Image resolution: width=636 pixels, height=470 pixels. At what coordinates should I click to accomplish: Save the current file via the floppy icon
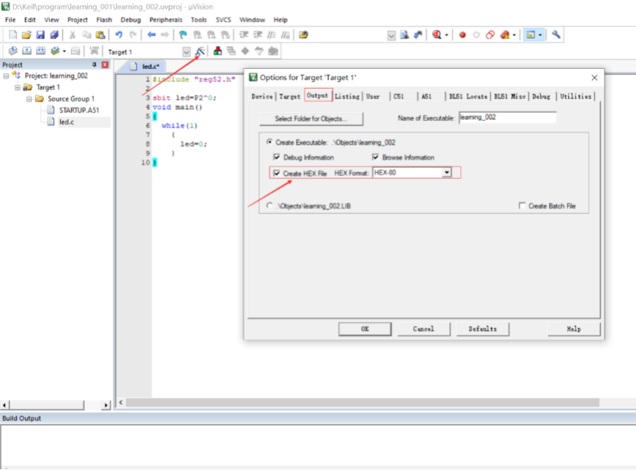(x=40, y=35)
